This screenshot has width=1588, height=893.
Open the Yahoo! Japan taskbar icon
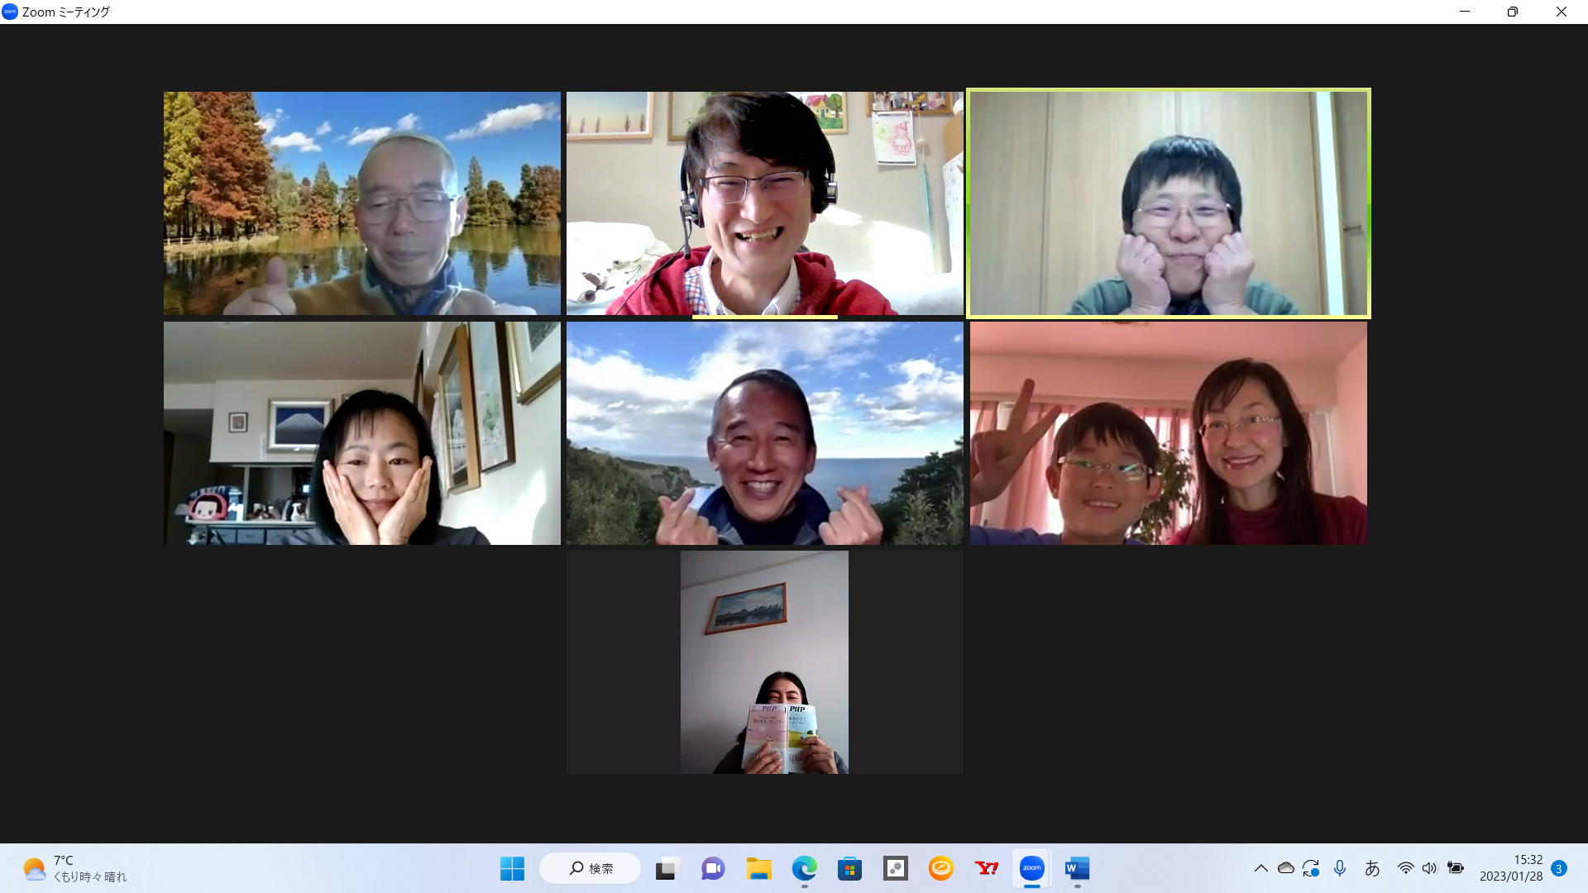(x=986, y=868)
